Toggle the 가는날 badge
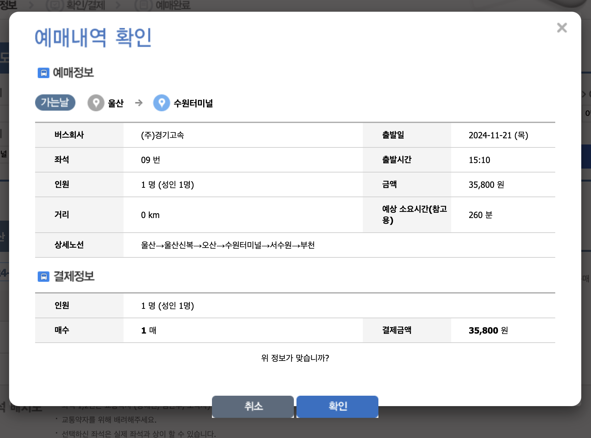The height and width of the screenshot is (438, 591). (55, 102)
